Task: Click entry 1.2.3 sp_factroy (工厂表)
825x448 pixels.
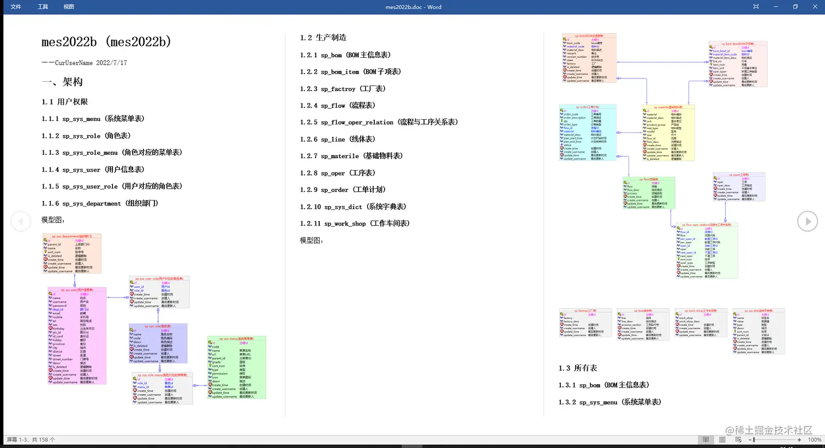Action: click(343, 89)
